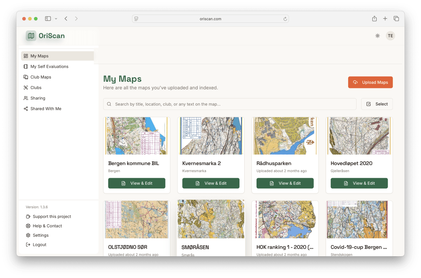Viewport: 421px width, 278px height.
Task: Reload the page with the refresh icon
Action: pyautogui.click(x=285, y=19)
